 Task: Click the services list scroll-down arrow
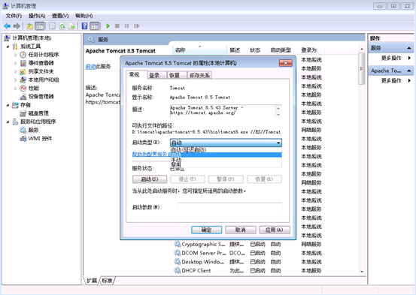[362, 272]
